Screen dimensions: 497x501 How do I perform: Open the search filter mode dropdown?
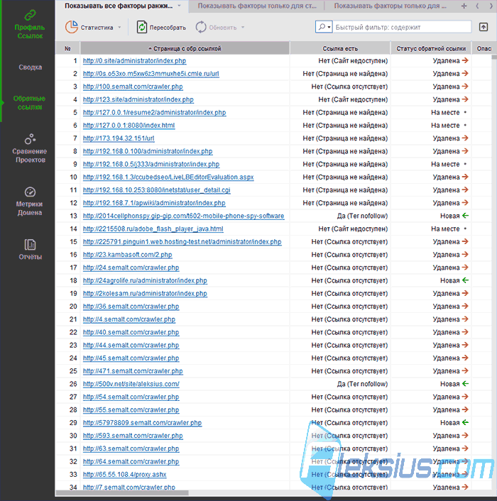click(324, 27)
